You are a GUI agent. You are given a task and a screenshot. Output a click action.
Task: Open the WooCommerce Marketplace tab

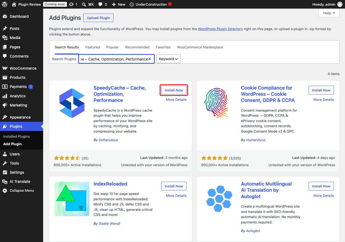(200, 47)
